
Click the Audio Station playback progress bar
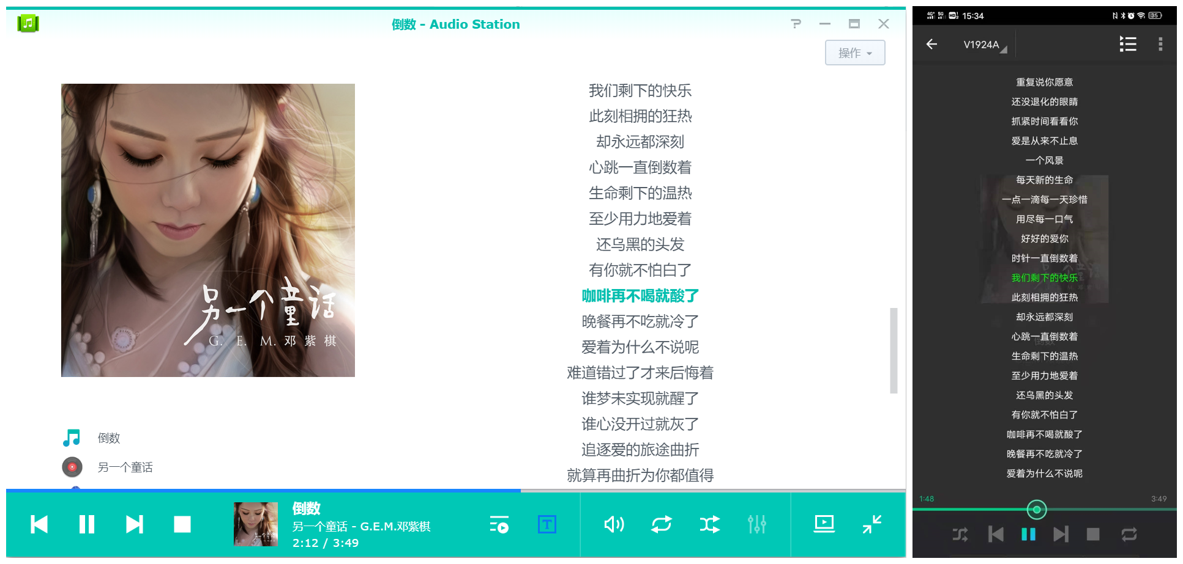click(x=456, y=490)
